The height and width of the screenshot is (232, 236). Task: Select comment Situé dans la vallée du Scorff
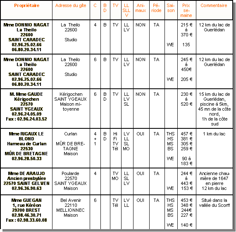coord(215,203)
